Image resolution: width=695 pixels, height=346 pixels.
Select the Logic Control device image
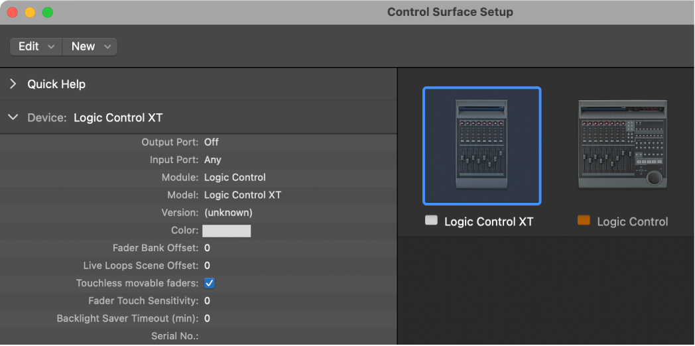(x=622, y=144)
